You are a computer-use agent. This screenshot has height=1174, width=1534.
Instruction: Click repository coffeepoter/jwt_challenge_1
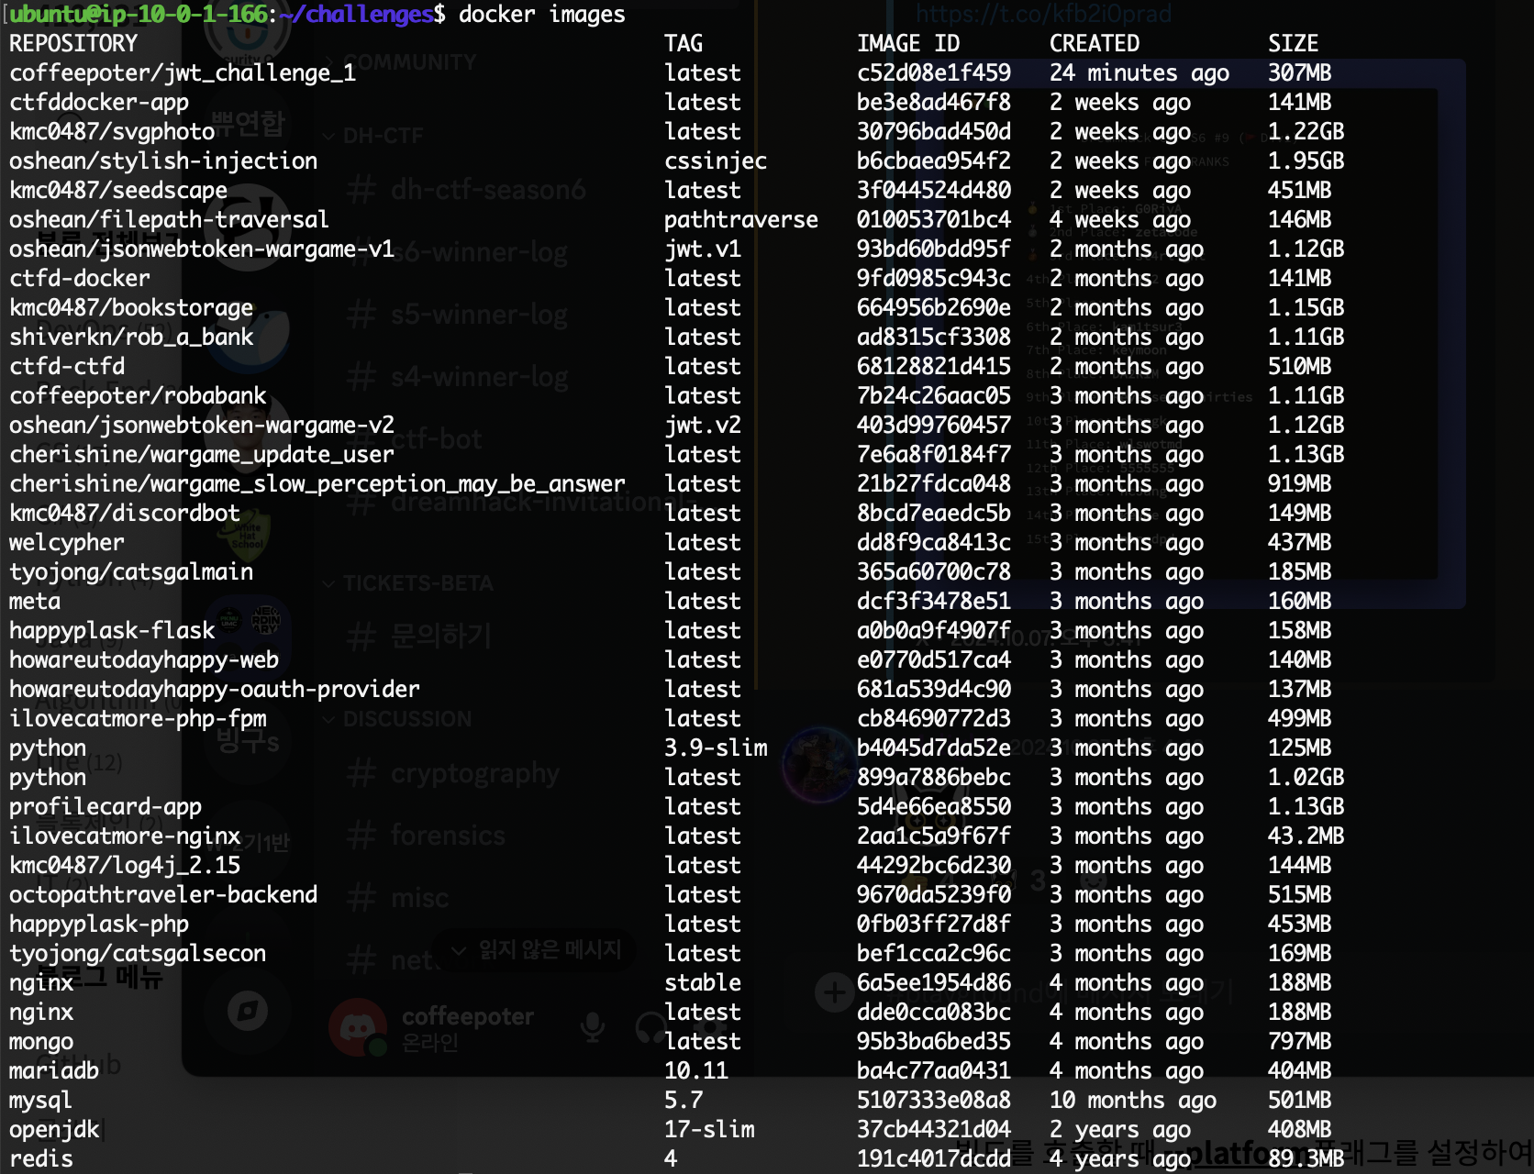(x=183, y=73)
